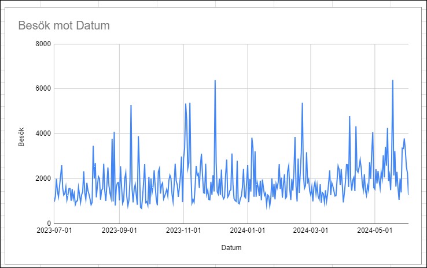Select the chart title Besök mot Datum
The width and height of the screenshot is (427, 268).
click(x=64, y=25)
